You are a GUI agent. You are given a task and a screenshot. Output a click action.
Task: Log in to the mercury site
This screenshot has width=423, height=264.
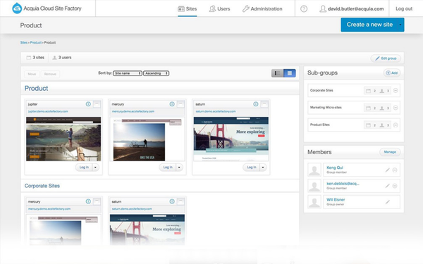[168, 168]
